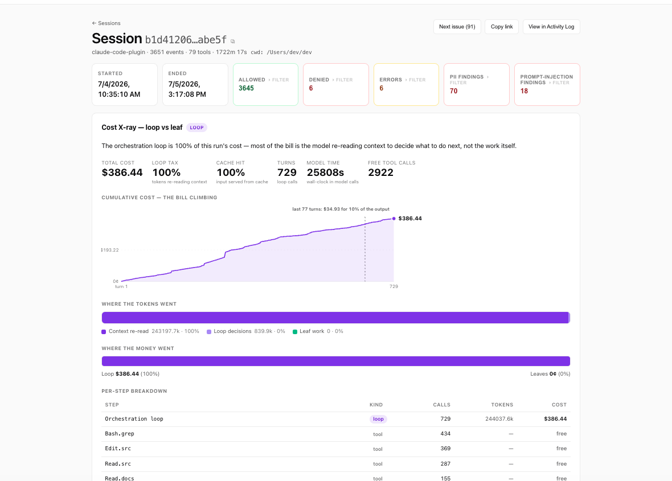Open Next issue (91)
The image size is (672, 481).
[457, 27]
